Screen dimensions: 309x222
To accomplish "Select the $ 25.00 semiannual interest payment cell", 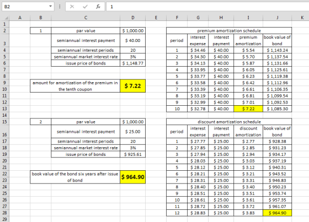I will point(132,132).
